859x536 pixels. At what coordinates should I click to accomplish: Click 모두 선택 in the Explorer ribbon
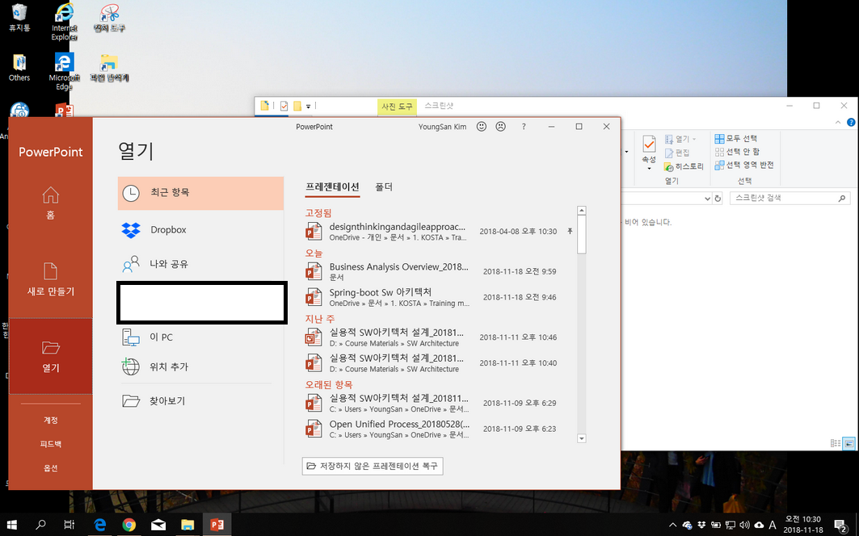click(x=736, y=139)
